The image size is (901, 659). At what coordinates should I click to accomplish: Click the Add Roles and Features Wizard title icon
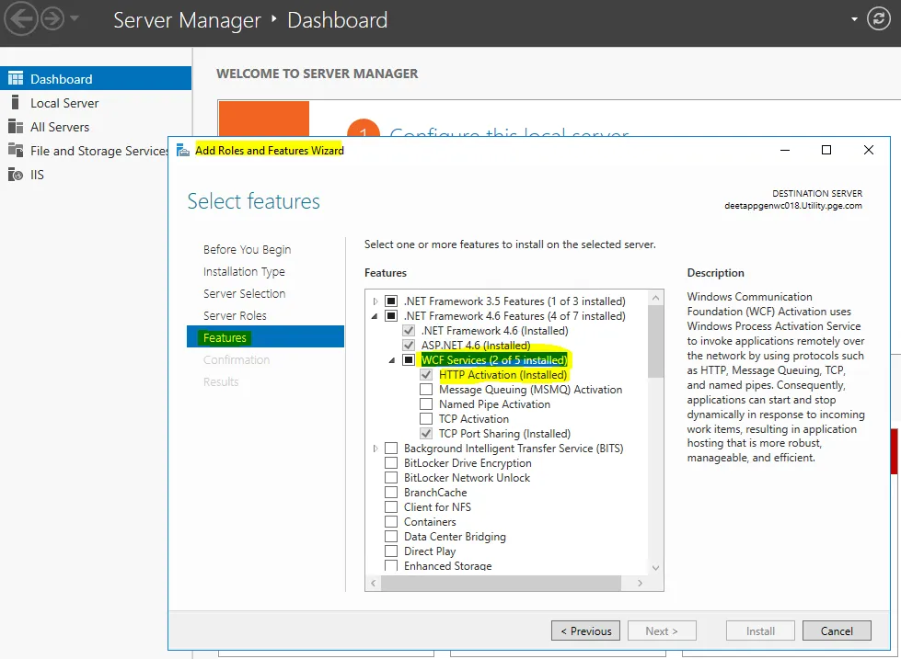[183, 151]
